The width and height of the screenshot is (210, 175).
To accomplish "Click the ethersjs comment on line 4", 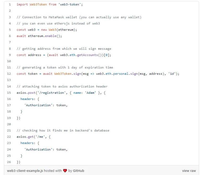I will point(58,23).
